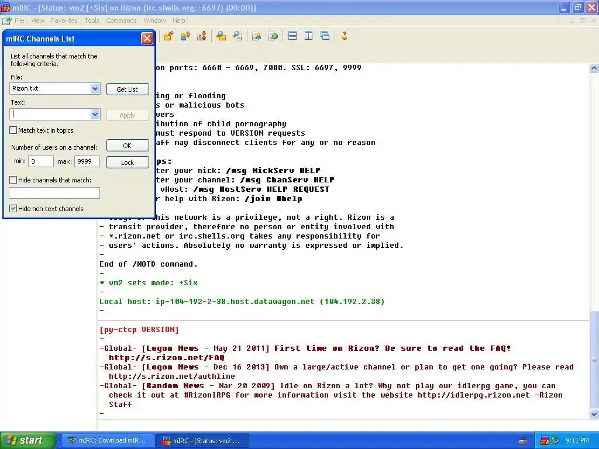This screenshot has width=599, height=449.
Task: Expand the Text combo box arrow
Action: click(95, 114)
